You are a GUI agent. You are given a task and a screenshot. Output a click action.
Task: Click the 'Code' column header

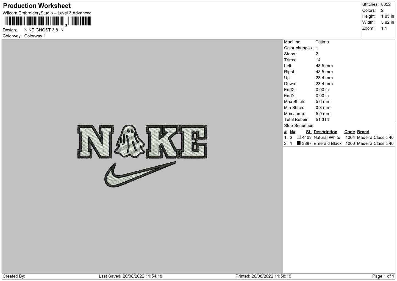(x=349, y=132)
